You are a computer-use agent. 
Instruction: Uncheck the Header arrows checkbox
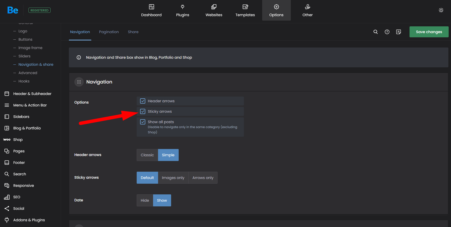tap(143, 101)
